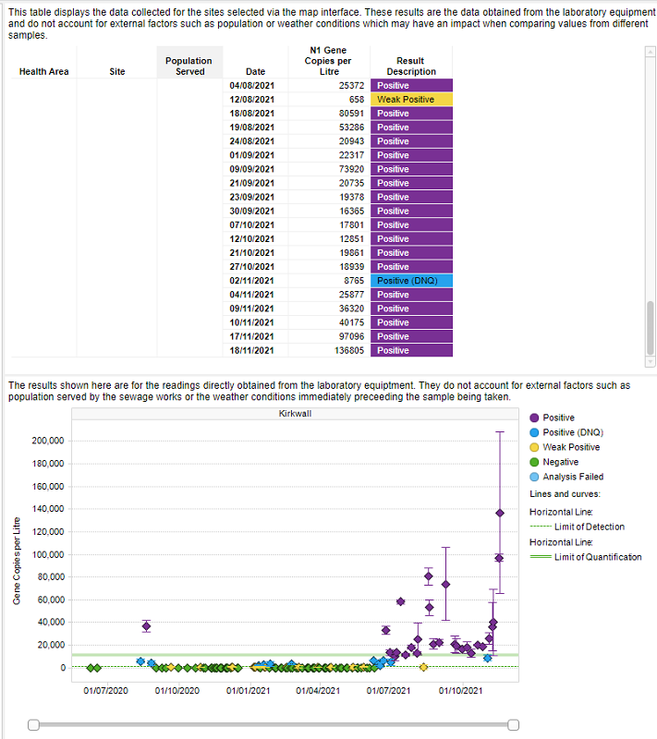
Task: Sort by Health Area column header
Action: tap(43, 72)
